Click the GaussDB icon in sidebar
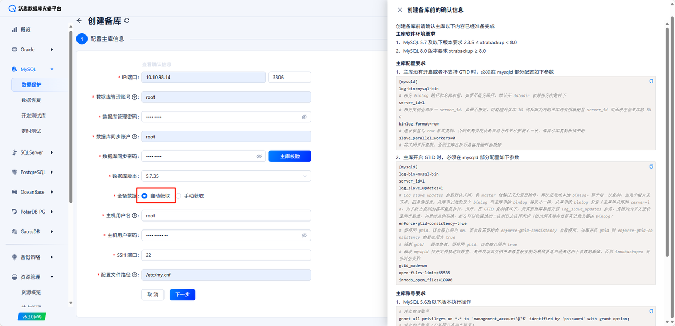The width and height of the screenshot is (675, 326). [15, 232]
